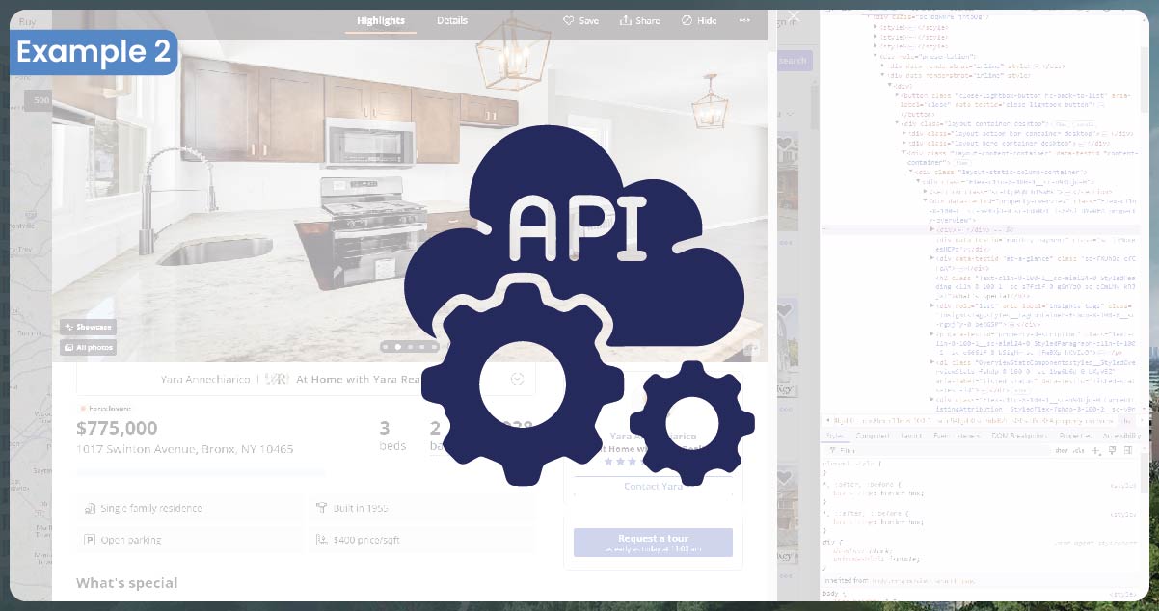View All photos
Viewport: 1159px width, 611px height.
coord(89,347)
